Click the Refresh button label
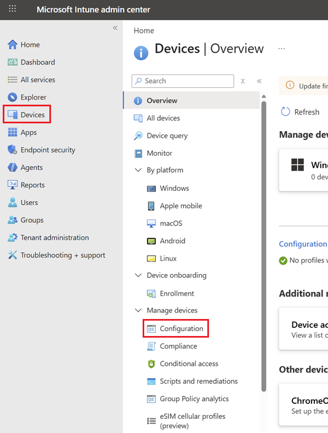Image resolution: width=328 pixels, height=433 pixels. click(x=307, y=112)
